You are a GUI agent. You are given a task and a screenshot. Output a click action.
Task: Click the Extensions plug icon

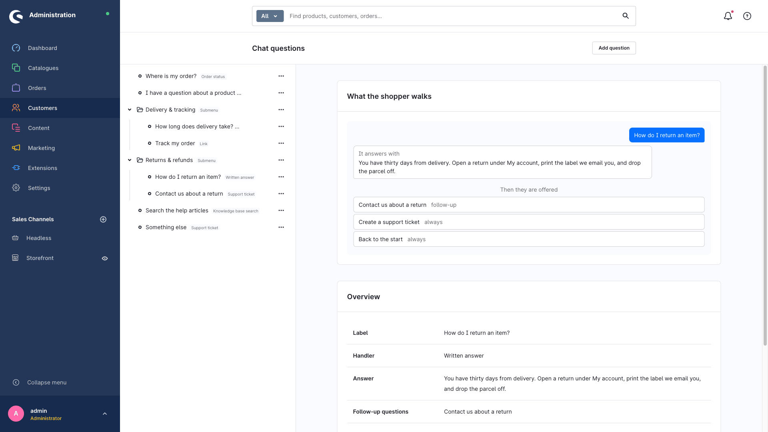click(x=16, y=168)
